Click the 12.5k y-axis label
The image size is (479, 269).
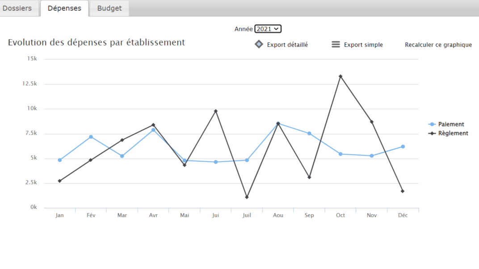tap(29, 83)
